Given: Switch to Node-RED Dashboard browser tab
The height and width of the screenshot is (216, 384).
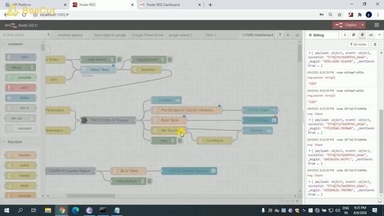Looking at the screenshot, I should [170, 5].
